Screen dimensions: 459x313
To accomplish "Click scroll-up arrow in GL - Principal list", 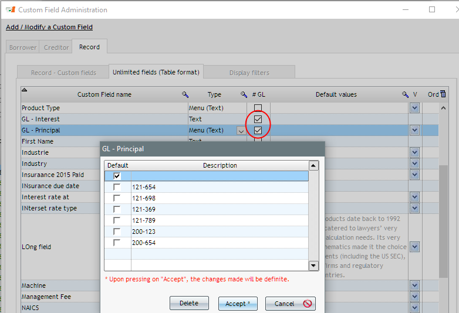I will 313,166.
